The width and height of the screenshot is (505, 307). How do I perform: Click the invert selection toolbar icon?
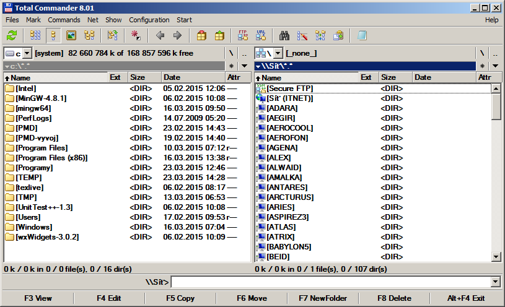point(112,35)
